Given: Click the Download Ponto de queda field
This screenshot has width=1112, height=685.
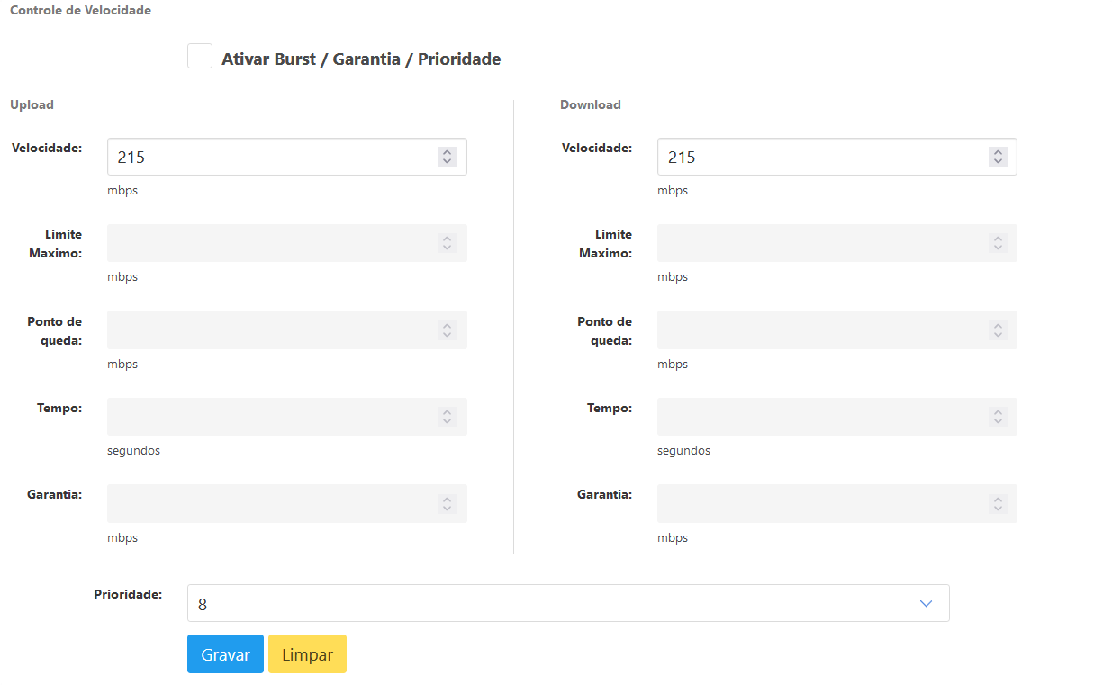Looking at the screenshot, I should tap(819, 330).
